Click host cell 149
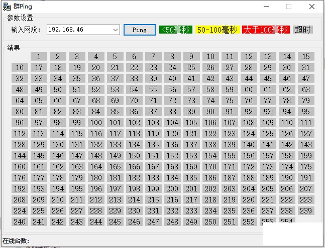 point(115,156)
